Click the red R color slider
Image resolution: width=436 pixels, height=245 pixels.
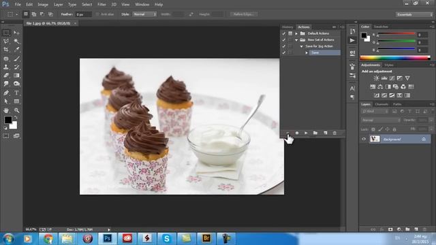click(x=396, y=34)
